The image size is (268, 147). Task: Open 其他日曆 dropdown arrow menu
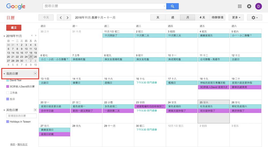[35, 110]
